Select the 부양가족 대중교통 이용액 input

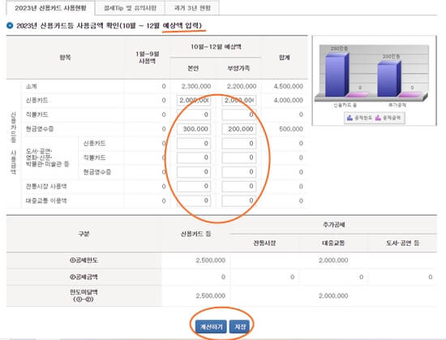[x=239, y=200]
